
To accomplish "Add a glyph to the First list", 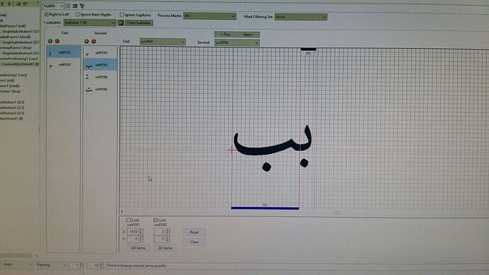I will point(50,41).
